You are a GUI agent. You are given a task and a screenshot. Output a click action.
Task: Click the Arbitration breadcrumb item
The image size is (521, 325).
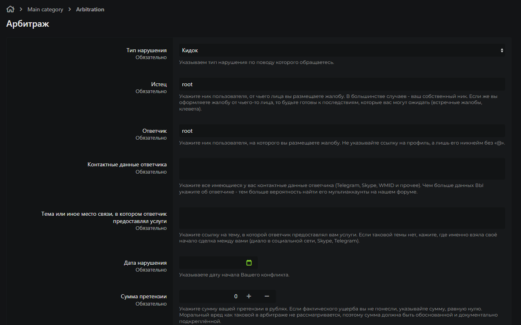tap(90, 9)
